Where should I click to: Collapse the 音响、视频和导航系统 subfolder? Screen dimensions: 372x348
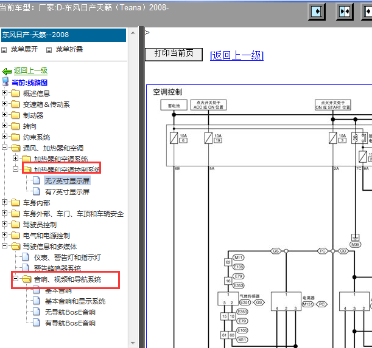[15, 279]
